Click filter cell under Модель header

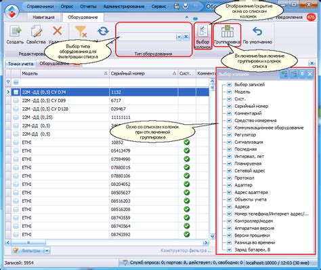point(65,82)
